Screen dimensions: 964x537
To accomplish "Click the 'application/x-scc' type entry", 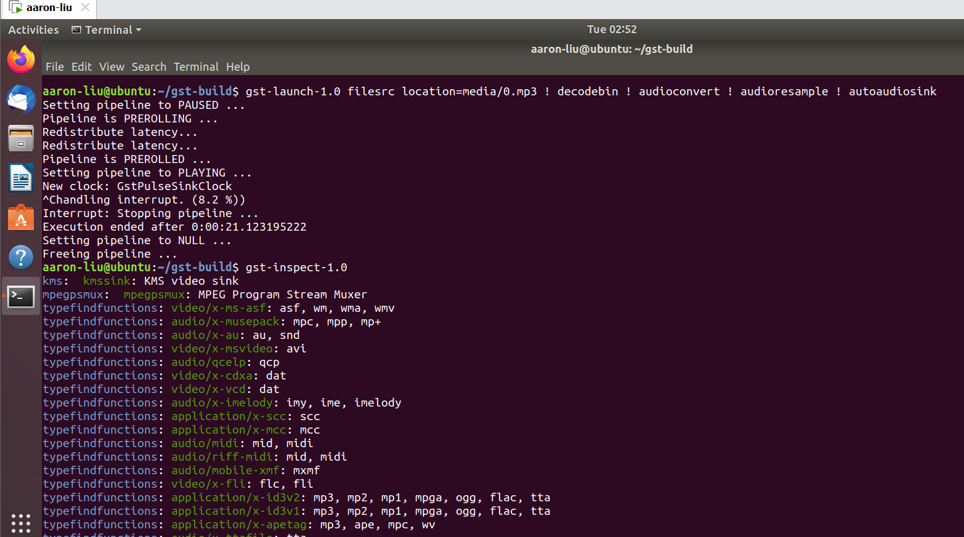I will [x=229, y=416].
